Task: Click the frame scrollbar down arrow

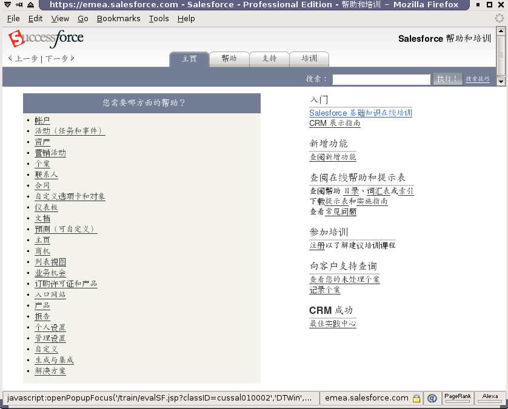Action: pyautogui.click(x=501, y=81)
